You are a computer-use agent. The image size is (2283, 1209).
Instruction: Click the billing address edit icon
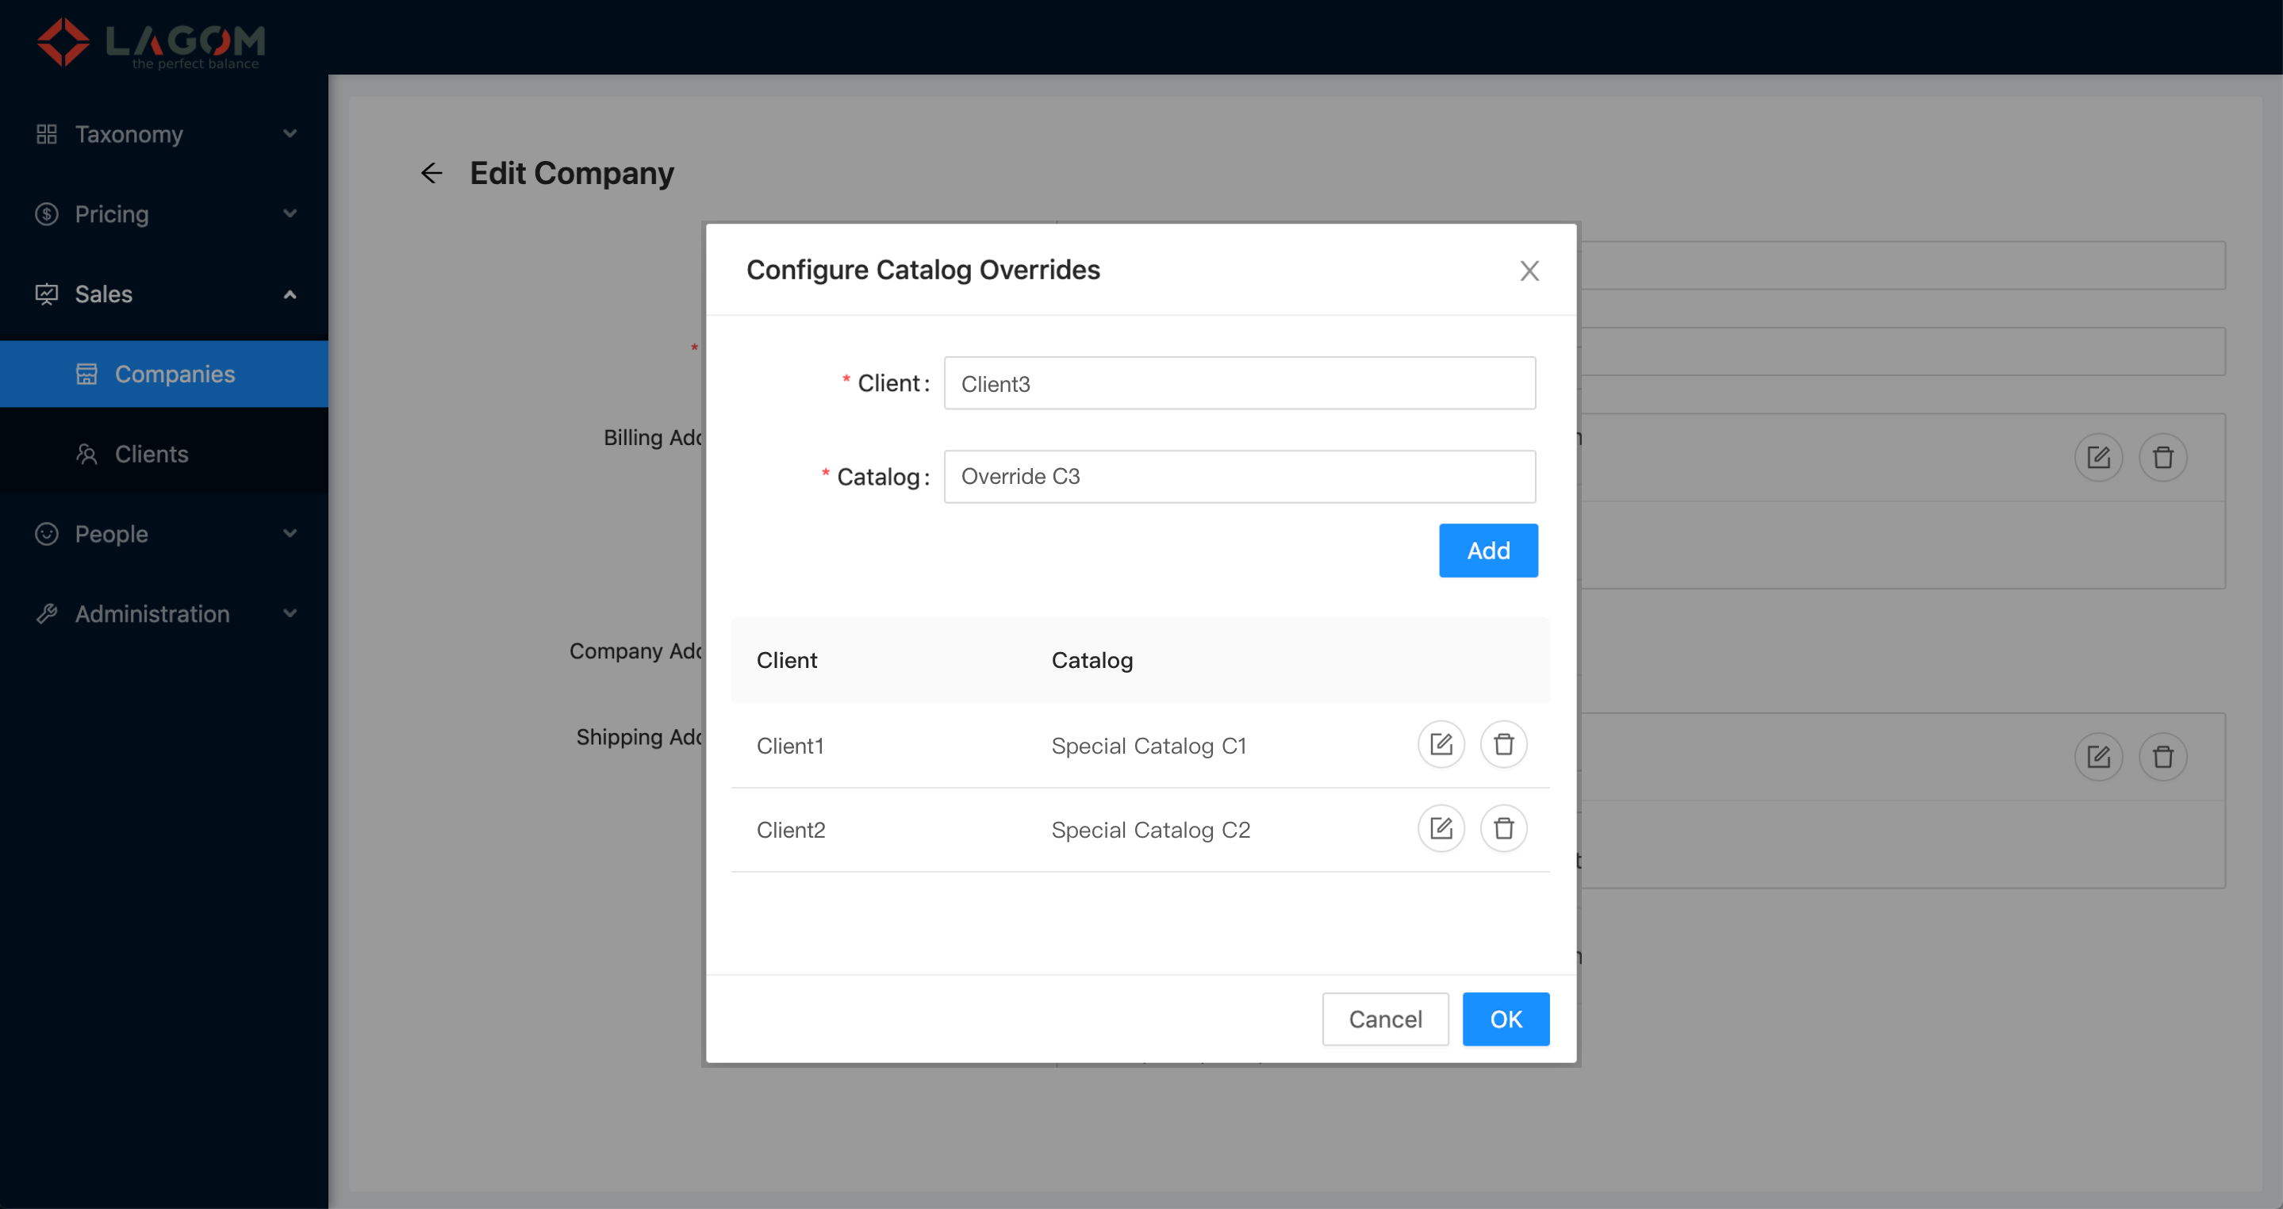[2097, 458]
